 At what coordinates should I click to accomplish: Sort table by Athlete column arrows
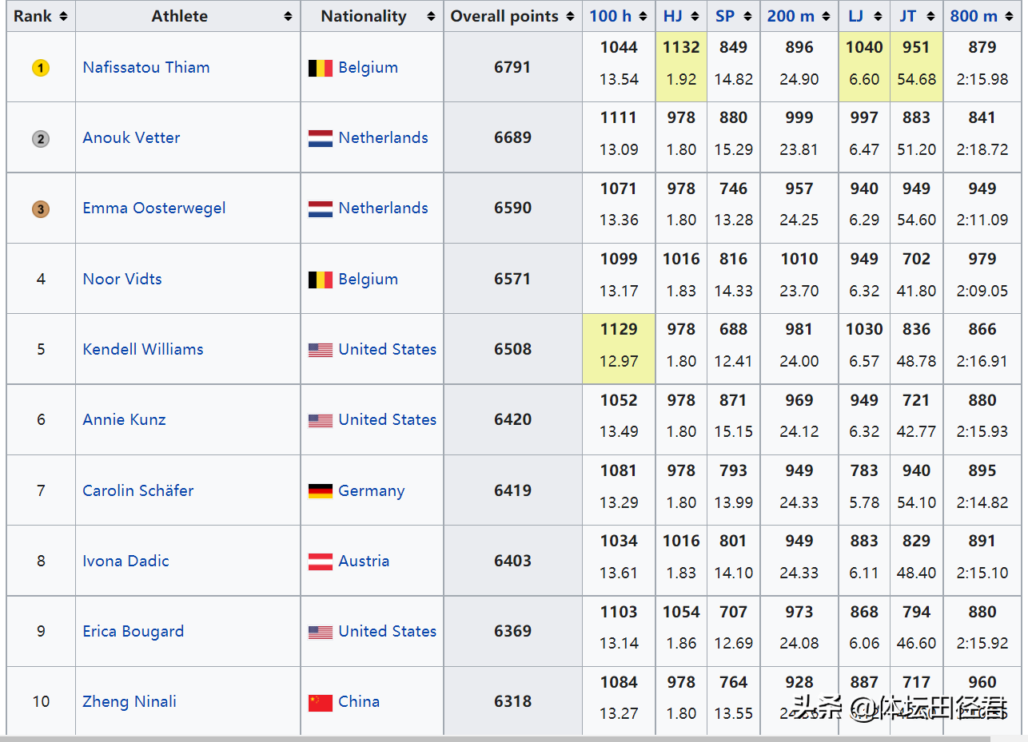pyautogui.click(x=288, y=16)
